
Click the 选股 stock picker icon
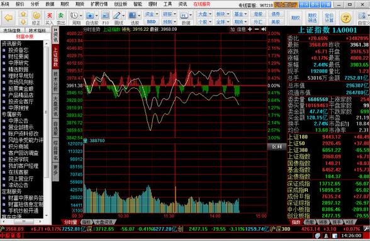132,16
